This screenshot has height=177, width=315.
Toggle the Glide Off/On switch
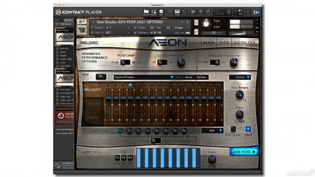[x=162, y=62]
